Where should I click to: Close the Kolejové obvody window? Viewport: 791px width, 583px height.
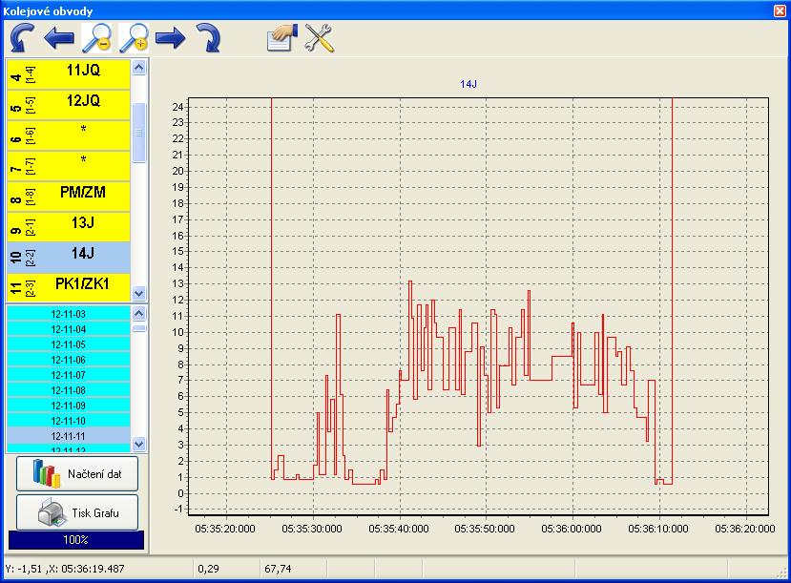(780, 10)
